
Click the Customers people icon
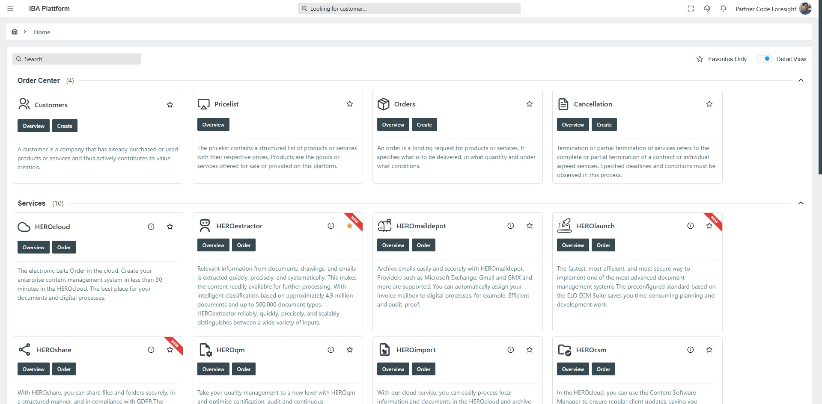[24, 104]
